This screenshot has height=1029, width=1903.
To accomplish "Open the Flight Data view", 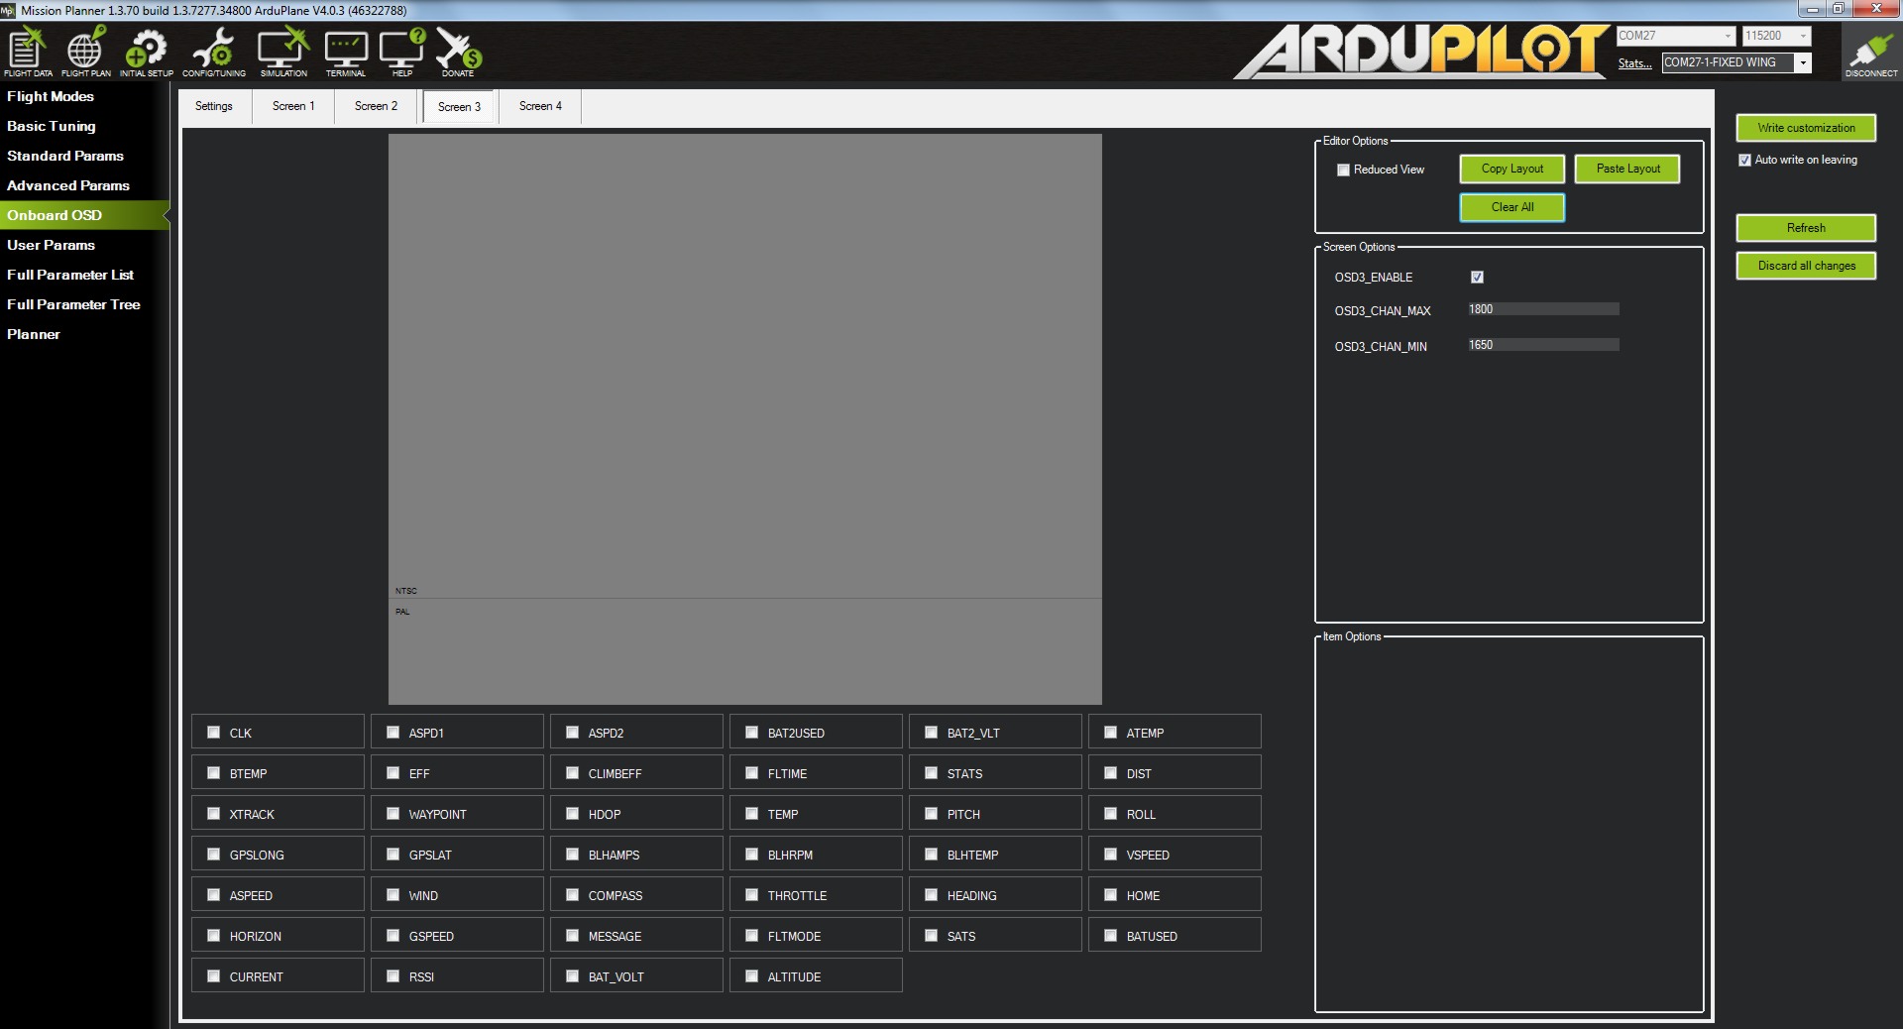I will click(28, 52).
